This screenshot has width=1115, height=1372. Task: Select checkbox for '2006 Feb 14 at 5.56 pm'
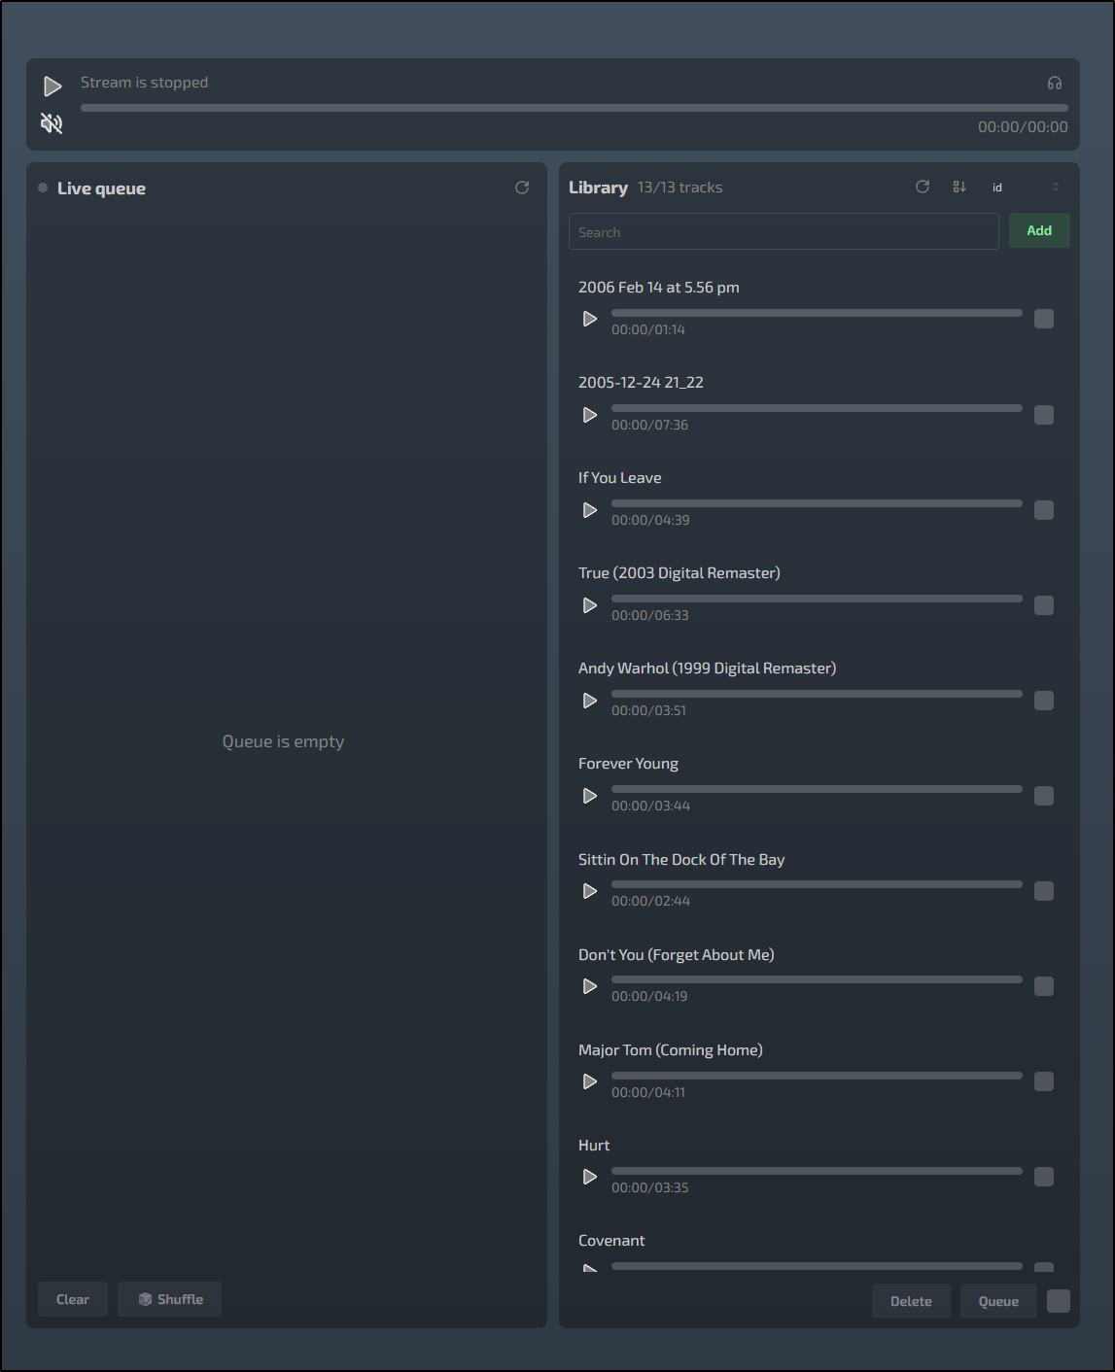[x=1044, y=319]
